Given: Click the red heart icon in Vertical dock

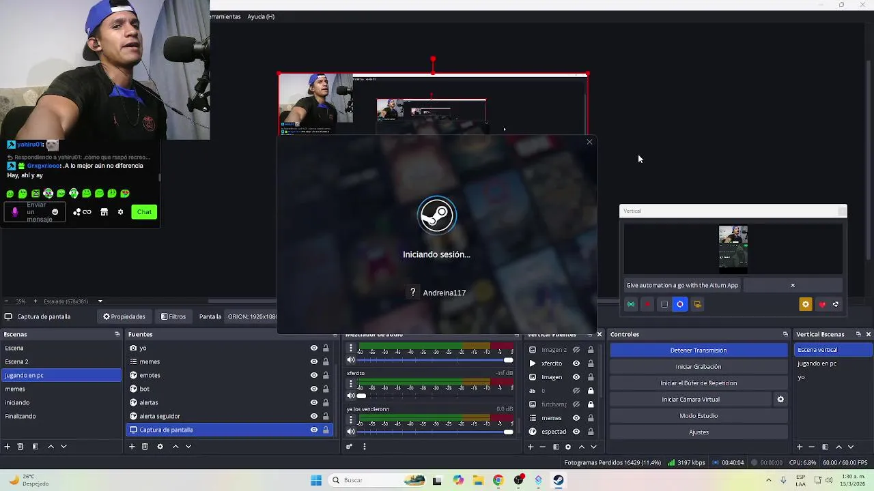Looking at the screenshot, I should click(x=822, y=304).
